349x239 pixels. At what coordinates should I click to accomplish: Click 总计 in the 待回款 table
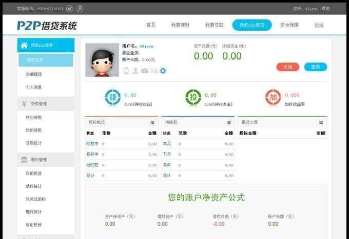pos(167,176)
